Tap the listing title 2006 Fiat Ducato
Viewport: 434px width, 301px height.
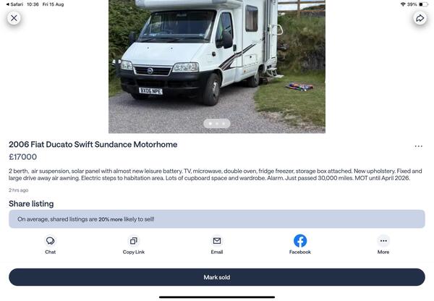(93, 144)
